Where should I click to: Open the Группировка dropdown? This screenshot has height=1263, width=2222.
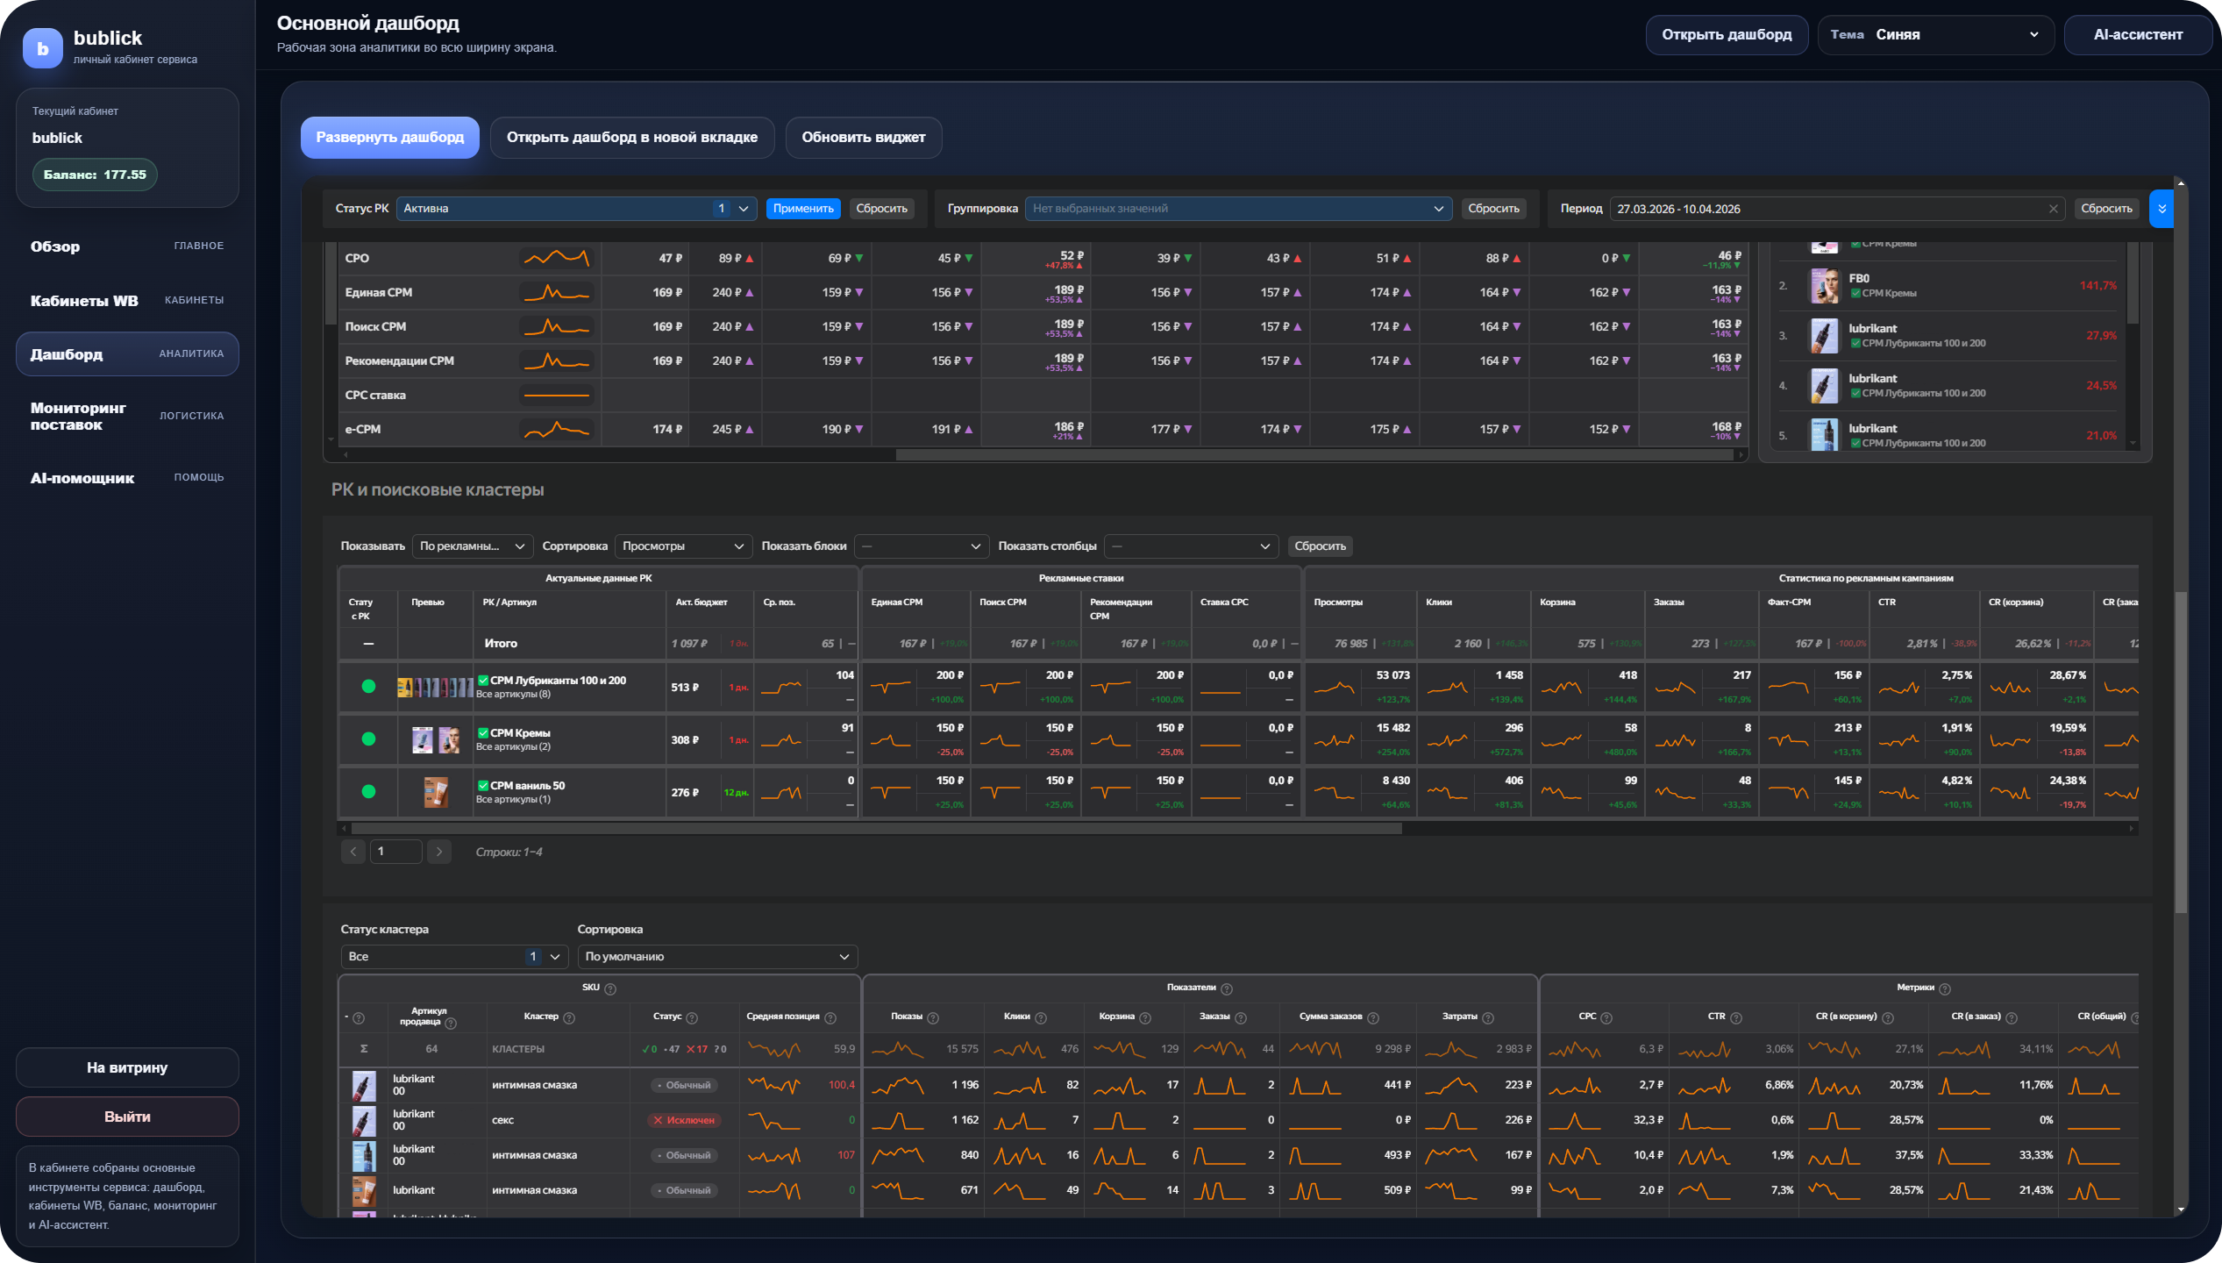pos(1237,209)
